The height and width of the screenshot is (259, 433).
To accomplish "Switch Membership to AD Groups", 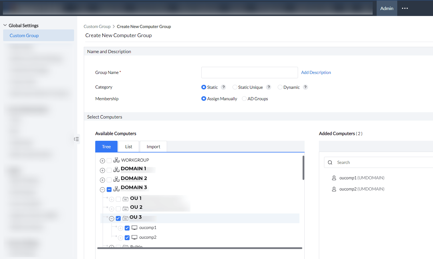I will click(244, 99).
